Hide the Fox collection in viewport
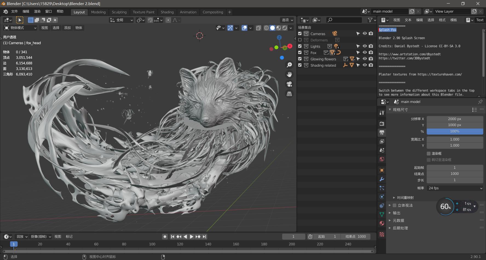 tap(365, 52)
